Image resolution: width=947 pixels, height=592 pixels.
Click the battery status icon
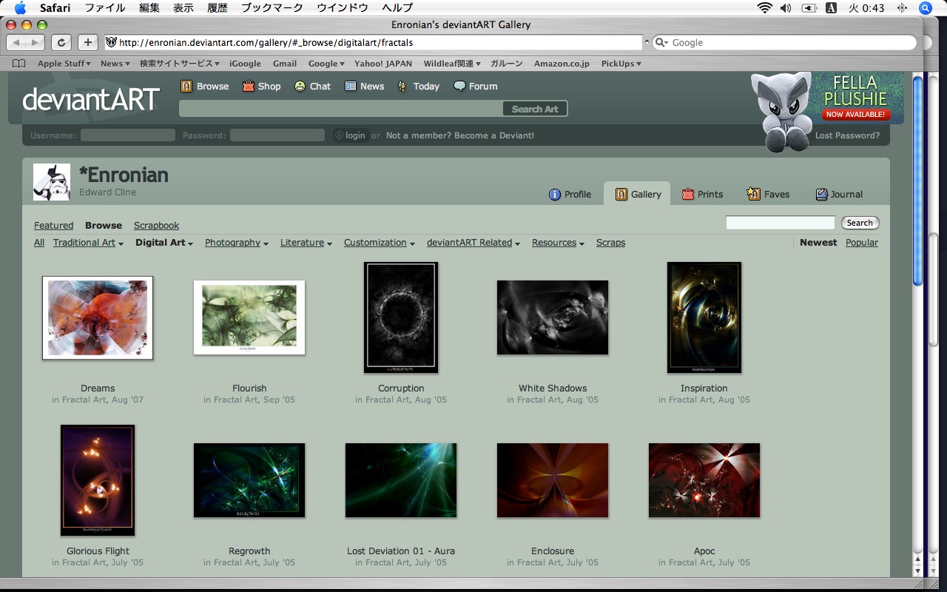point(809,8)
